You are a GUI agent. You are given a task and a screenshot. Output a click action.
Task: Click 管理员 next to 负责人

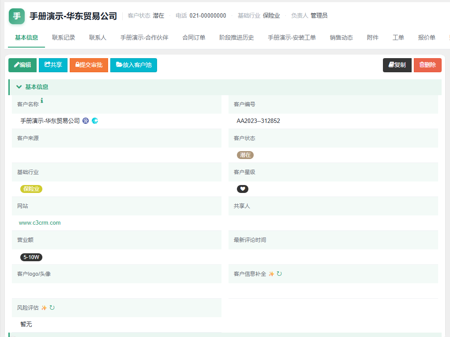click(x=319, y=16)
